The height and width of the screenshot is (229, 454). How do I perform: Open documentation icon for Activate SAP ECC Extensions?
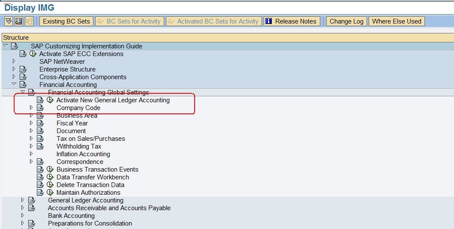tap(23, 54)
